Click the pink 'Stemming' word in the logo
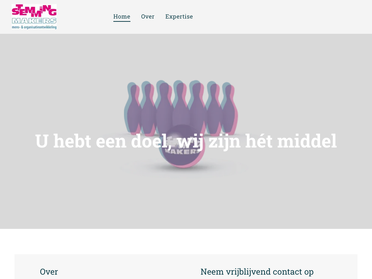The height and width of the screenshot is (279, 372). point(34,11)
